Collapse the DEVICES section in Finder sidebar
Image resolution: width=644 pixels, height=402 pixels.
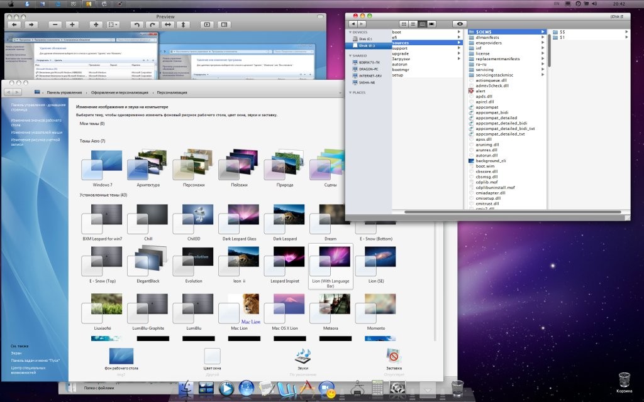pyautogui.click(x=350, y=32)
